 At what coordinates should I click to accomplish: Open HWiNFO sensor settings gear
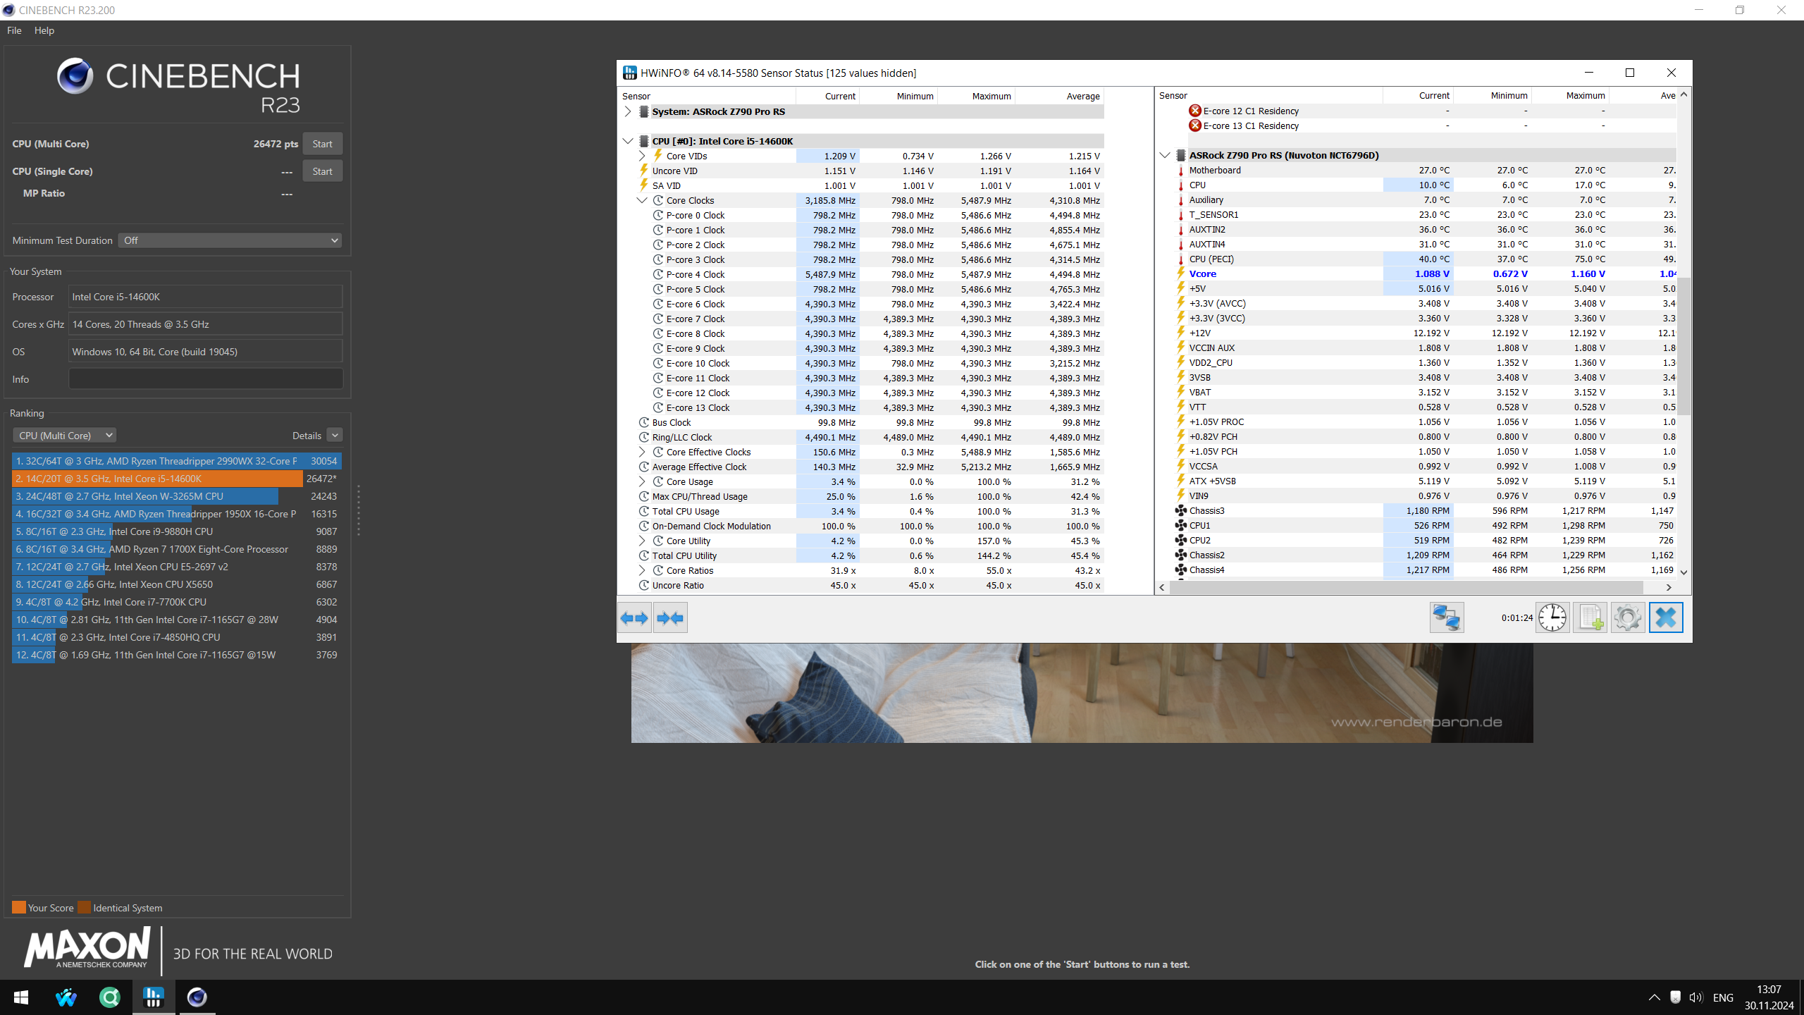tap(1627, 618)
